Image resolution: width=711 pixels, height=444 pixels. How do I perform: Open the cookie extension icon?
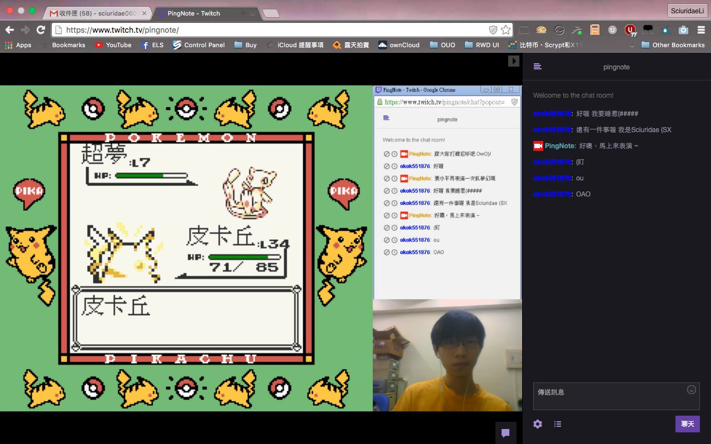[x=541, y=30]
